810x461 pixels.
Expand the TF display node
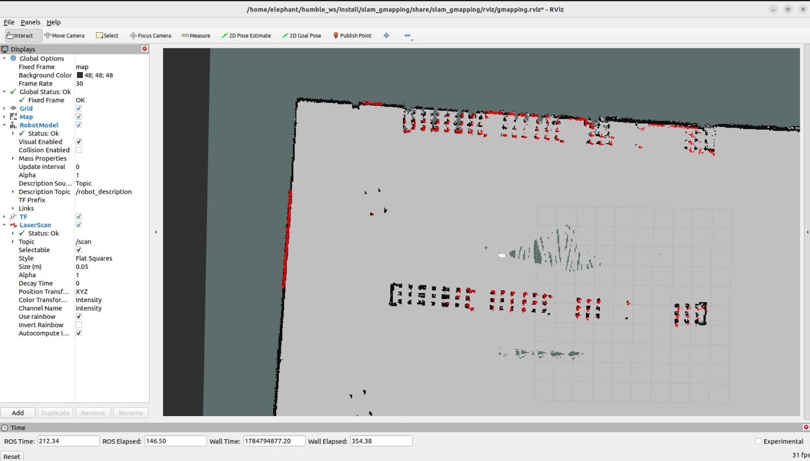5,217
